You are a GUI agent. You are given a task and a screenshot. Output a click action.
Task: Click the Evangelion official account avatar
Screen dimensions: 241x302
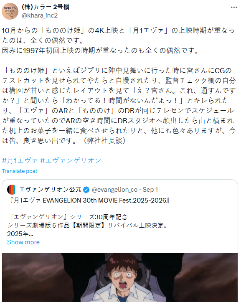click(11, 190)
